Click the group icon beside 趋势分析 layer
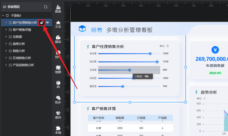This screenshot has width=228, height=136. pos(10,44)
